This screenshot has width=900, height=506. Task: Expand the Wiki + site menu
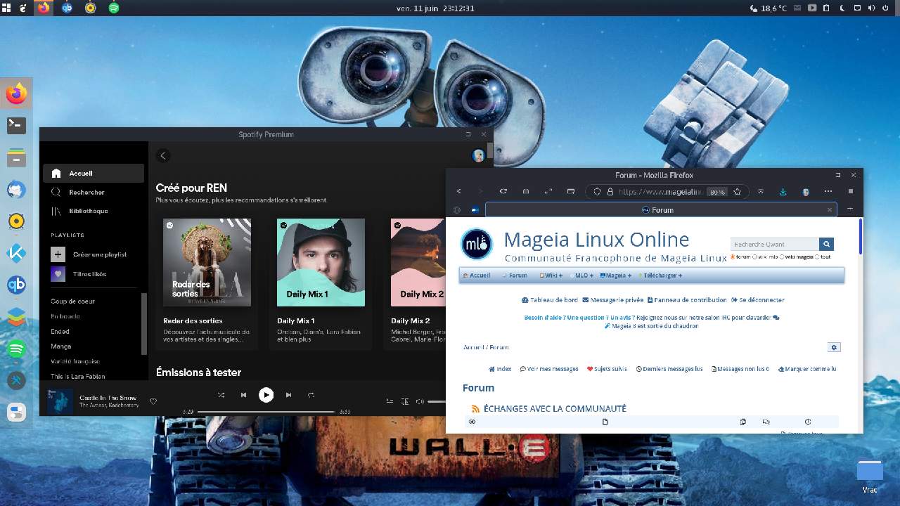point(551,275)
